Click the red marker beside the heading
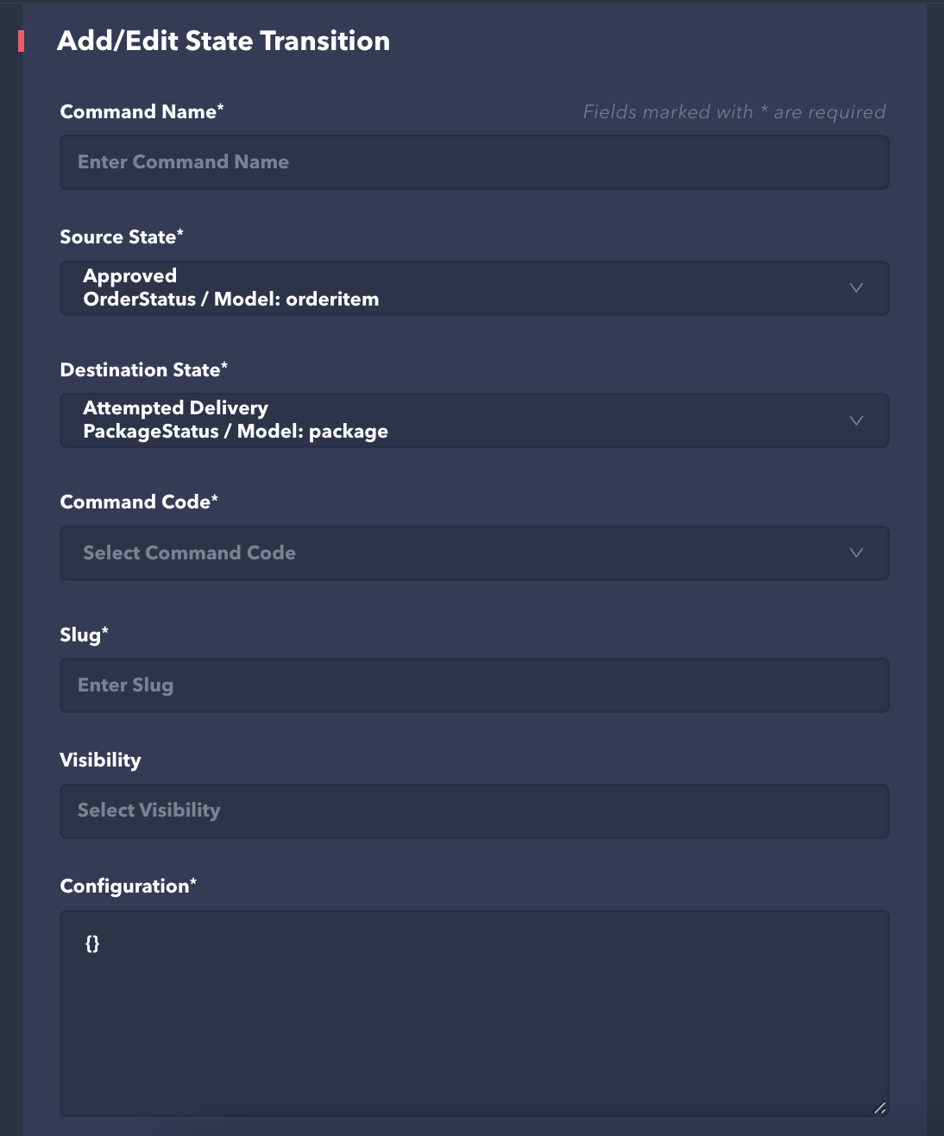Screen dimensions: 944x1136 [21, 41]
